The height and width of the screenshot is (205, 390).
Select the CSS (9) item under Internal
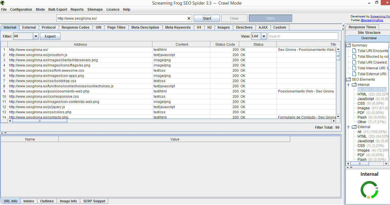(x=371, y=104)
